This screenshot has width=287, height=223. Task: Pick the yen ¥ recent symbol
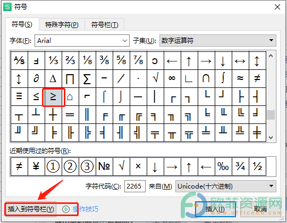tap(36, 166)
